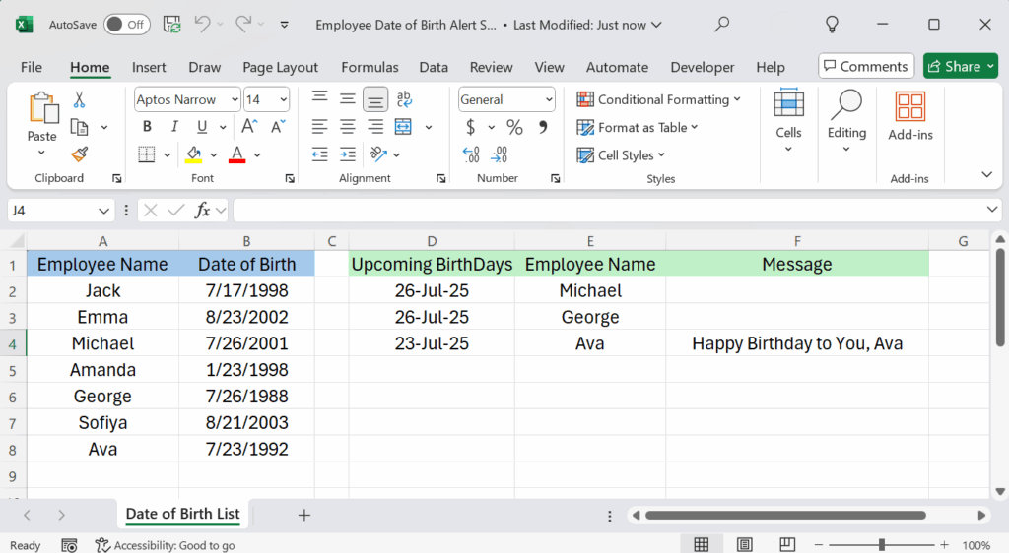The width and height of the screenshot is (1009, 553).
Task: Open the Conditional Formatting dropdown
Action: [x=658, y=99]
